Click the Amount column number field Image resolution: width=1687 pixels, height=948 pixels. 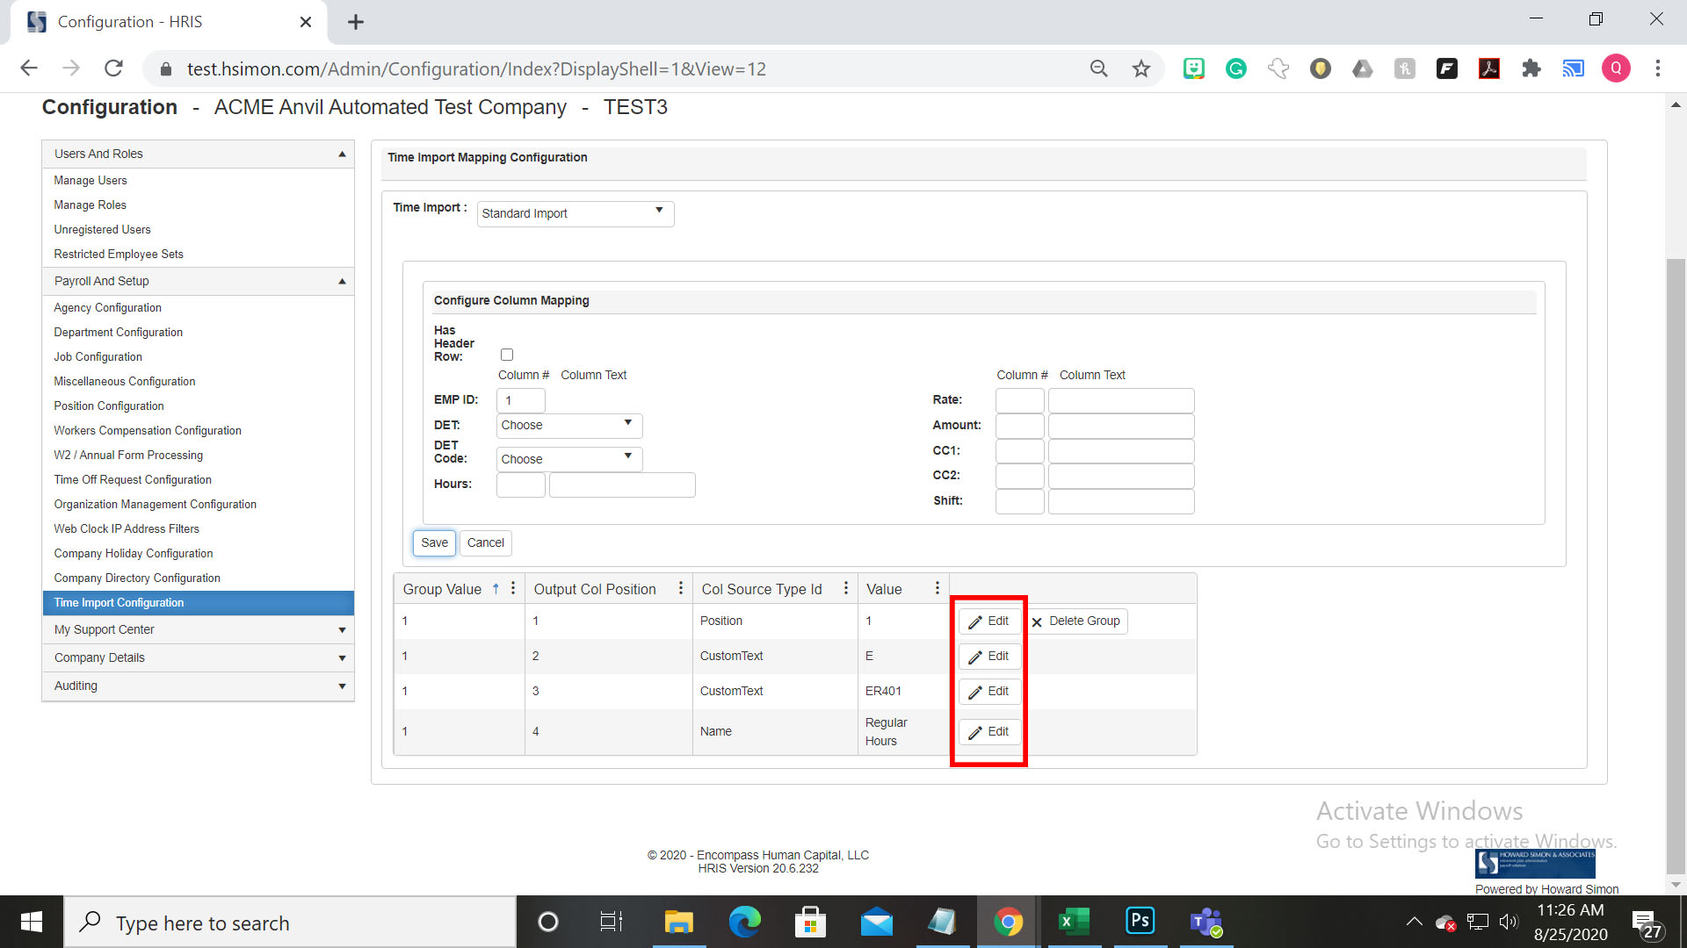coord(1020,426)
